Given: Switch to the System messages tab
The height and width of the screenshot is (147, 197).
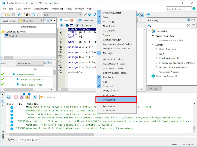Looking at the screenshot, I should 11,139.
